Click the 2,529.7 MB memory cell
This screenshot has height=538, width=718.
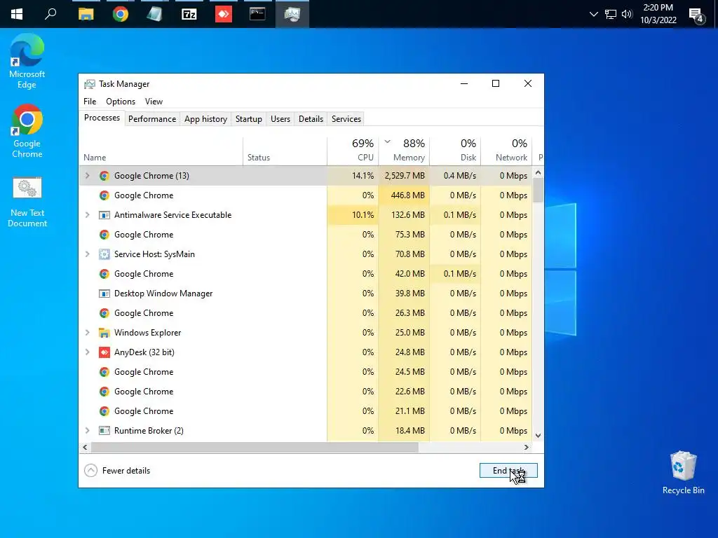click(x=405, y=176)
